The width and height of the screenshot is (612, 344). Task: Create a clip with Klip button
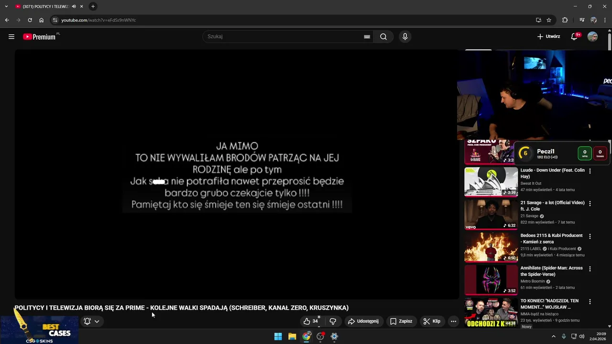pos(432,321)
